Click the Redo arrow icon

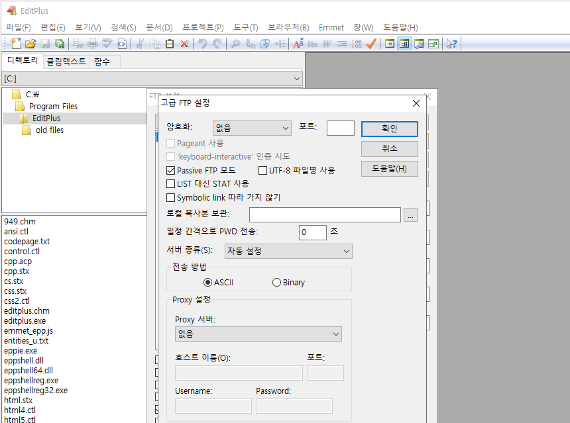(x=217, y=44)
